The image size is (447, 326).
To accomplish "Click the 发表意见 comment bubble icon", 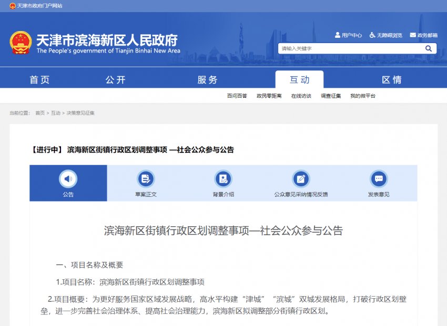I will [x=378, y=180].
